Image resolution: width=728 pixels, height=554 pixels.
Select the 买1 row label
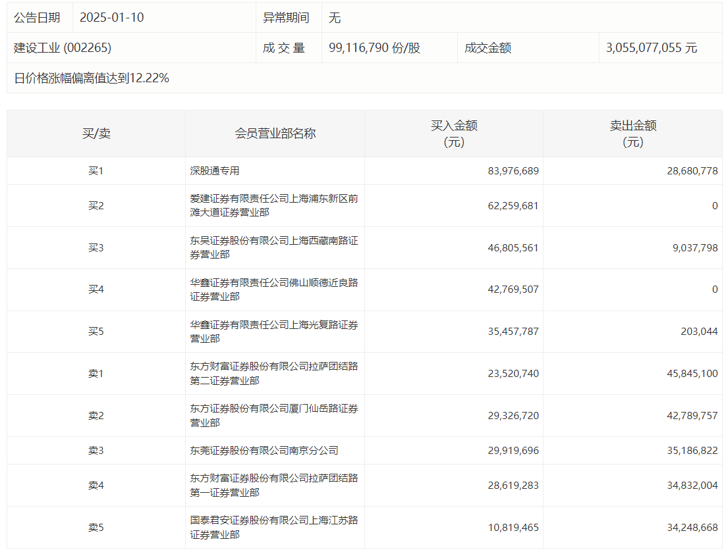tap(96, 170)
